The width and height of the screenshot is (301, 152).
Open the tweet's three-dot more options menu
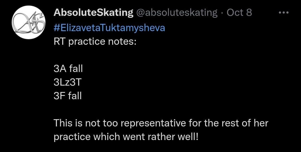(x=284, y=13)
